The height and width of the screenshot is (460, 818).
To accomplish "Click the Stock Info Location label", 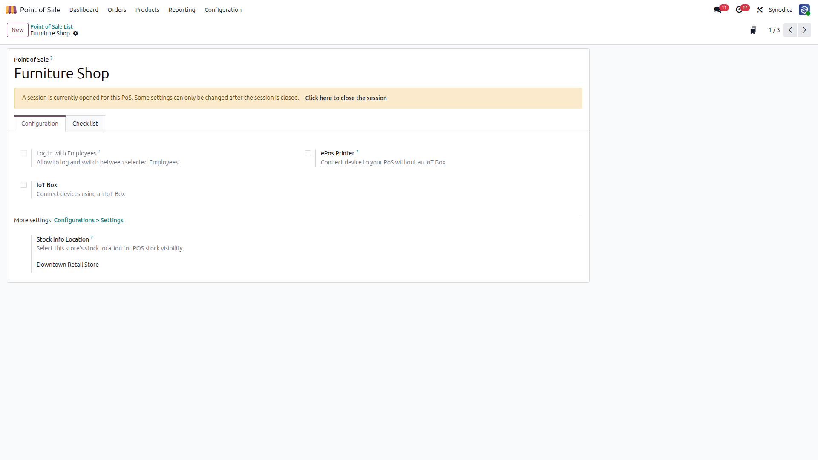I will coord(63,239).
